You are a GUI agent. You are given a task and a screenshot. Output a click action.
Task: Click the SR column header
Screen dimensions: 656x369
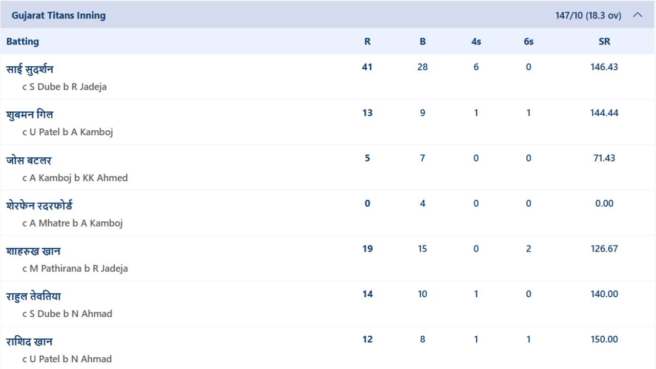pyautogui.click(x=604, y=42)
